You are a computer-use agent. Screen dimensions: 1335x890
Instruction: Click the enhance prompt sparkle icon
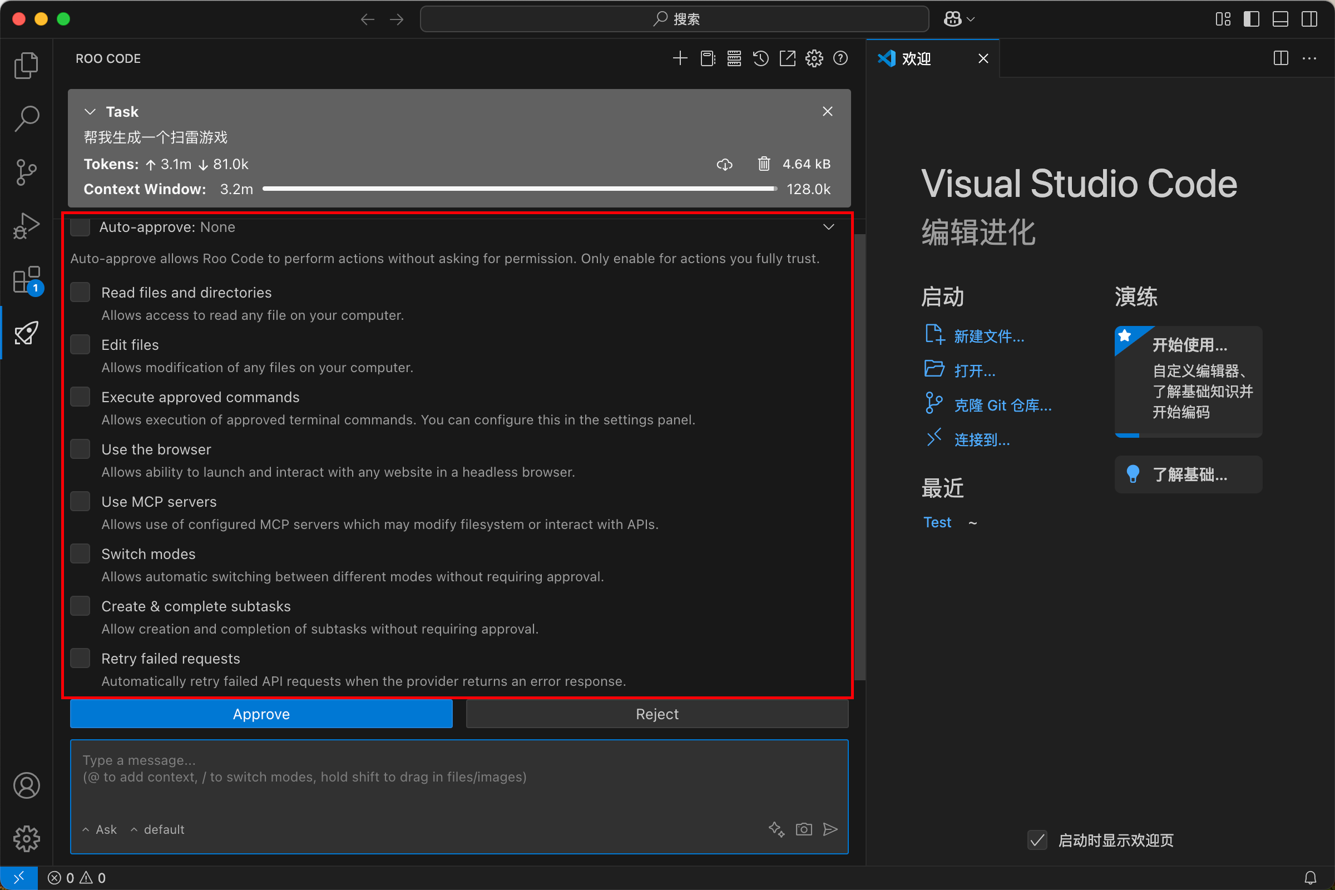click(777, 829)
